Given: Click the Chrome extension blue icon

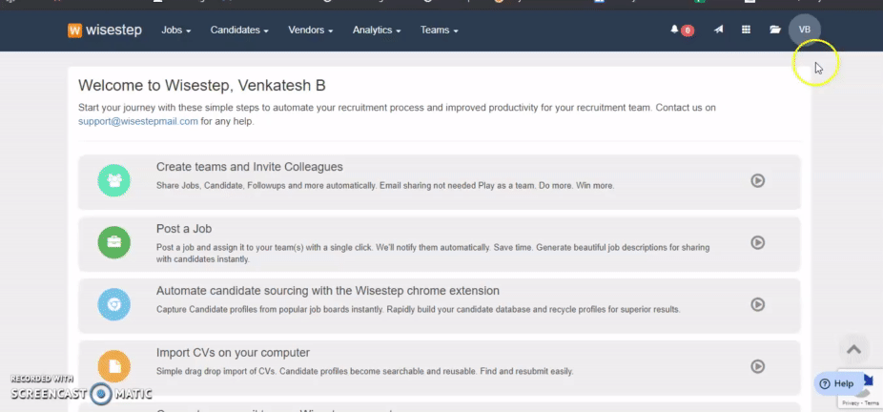Looking at the screenshot, I should (x=114, y=304).
